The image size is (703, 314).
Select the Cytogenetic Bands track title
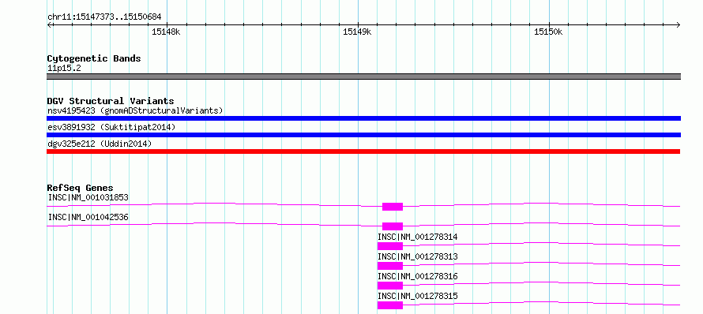coord(94,58)
